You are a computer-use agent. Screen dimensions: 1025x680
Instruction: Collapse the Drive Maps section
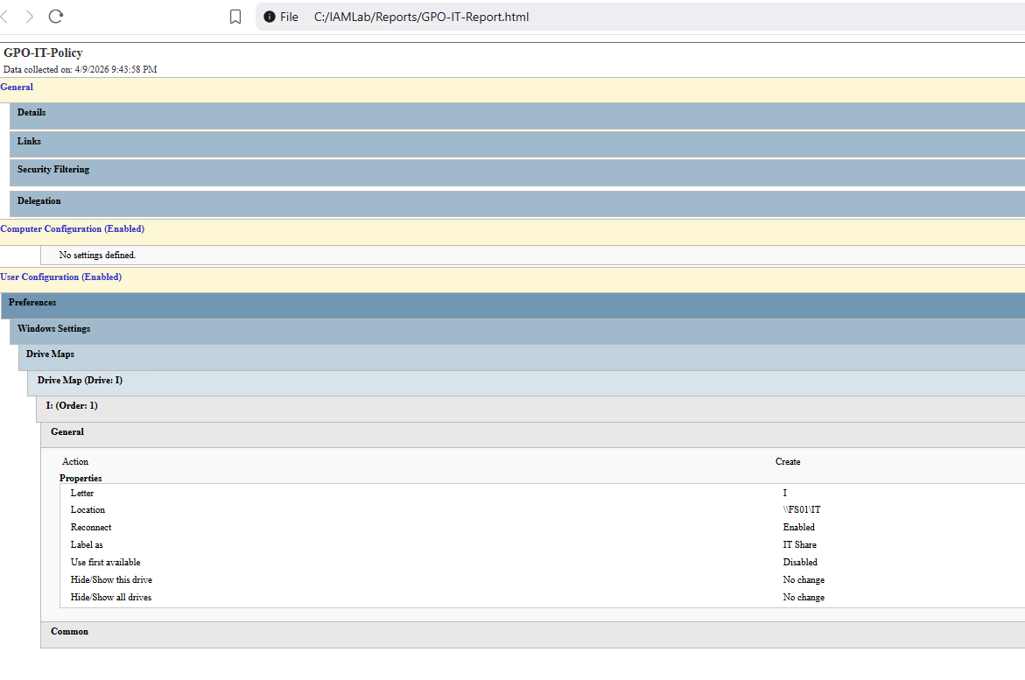click(x=50, y=354)
